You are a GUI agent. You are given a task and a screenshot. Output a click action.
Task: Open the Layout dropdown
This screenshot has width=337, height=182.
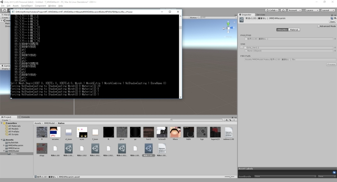click(328, 10)
